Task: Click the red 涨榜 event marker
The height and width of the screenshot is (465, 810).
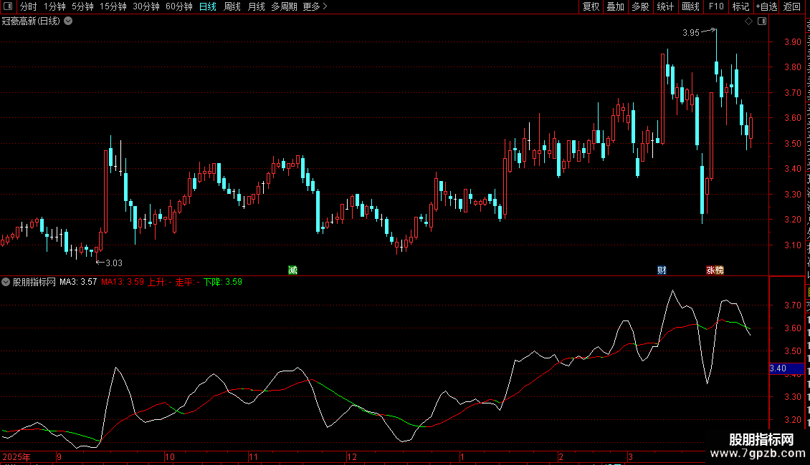Action: pos(715,270)
